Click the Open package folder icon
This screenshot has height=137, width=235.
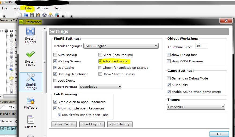click(x=26, y=15)
